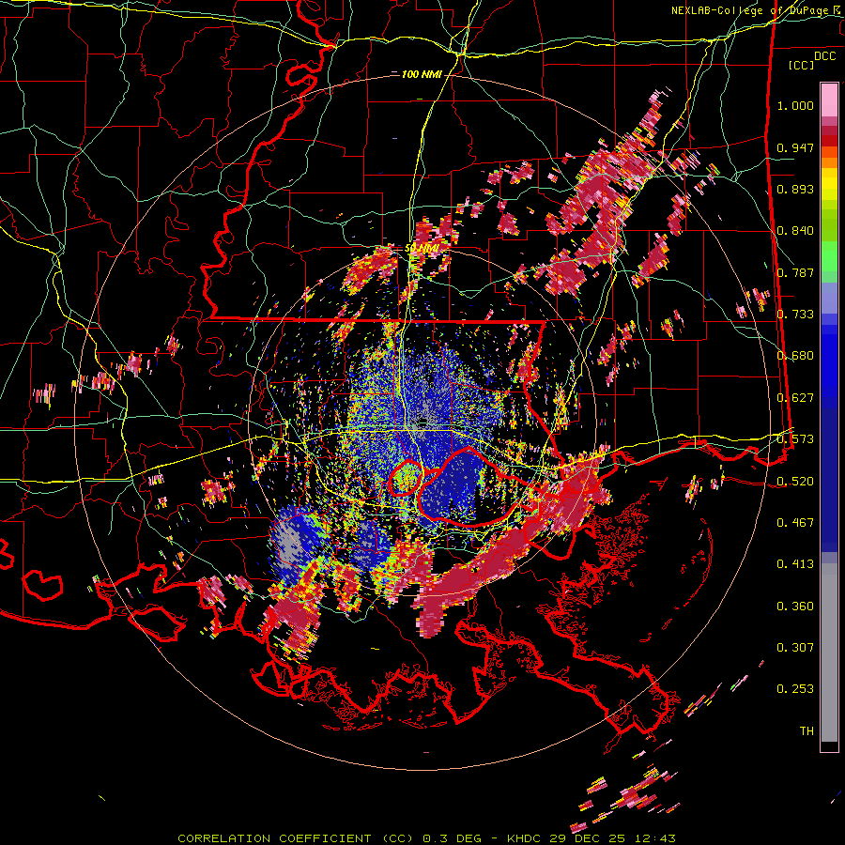Click the 29 DEC 25 12:43 timestamp
Image resolution: width=845 pixels, height=845 pixels.
(613, 838)
